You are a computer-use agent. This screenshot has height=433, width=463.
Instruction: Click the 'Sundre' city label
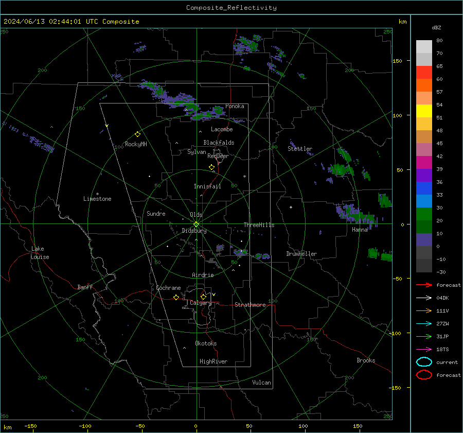156,213
